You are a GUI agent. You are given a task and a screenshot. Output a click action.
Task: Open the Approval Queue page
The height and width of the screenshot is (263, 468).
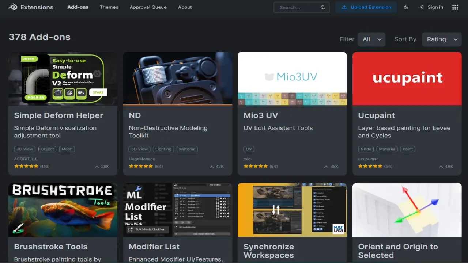(148, 7)
